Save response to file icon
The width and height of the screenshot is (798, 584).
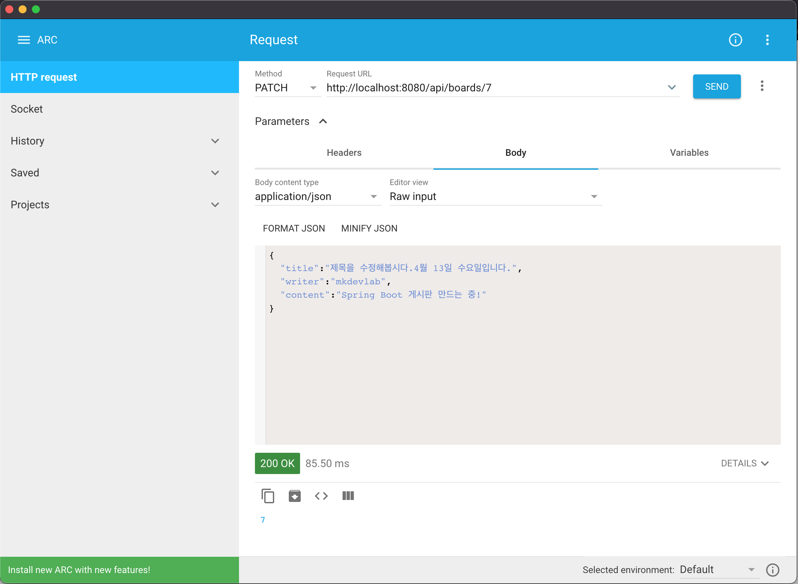point(295,496)
